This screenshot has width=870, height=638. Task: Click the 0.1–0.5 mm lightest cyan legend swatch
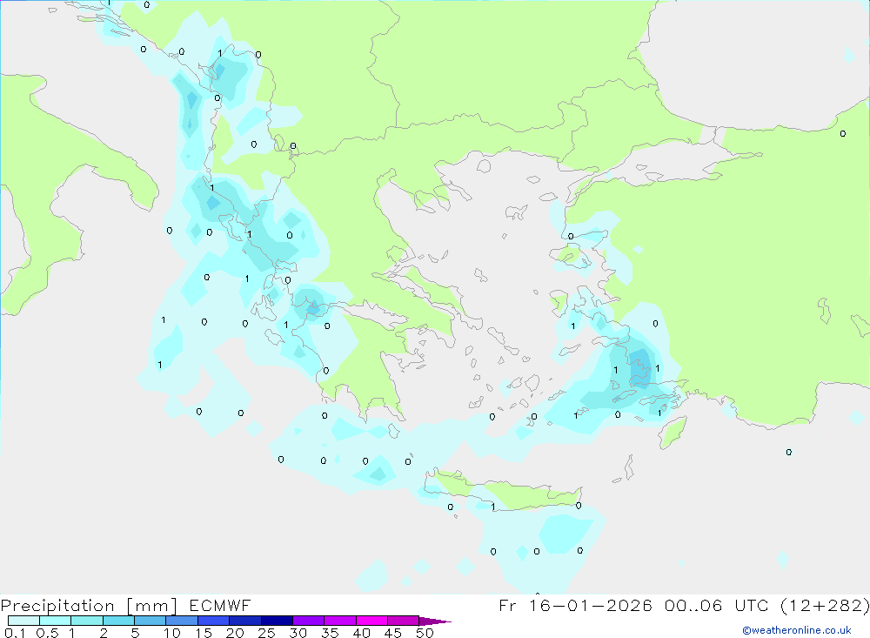pyautogui.click(x=23, y=621)
